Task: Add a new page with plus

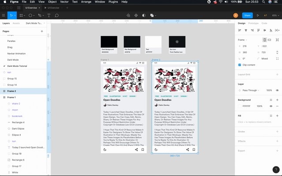Action: [42, 31]
